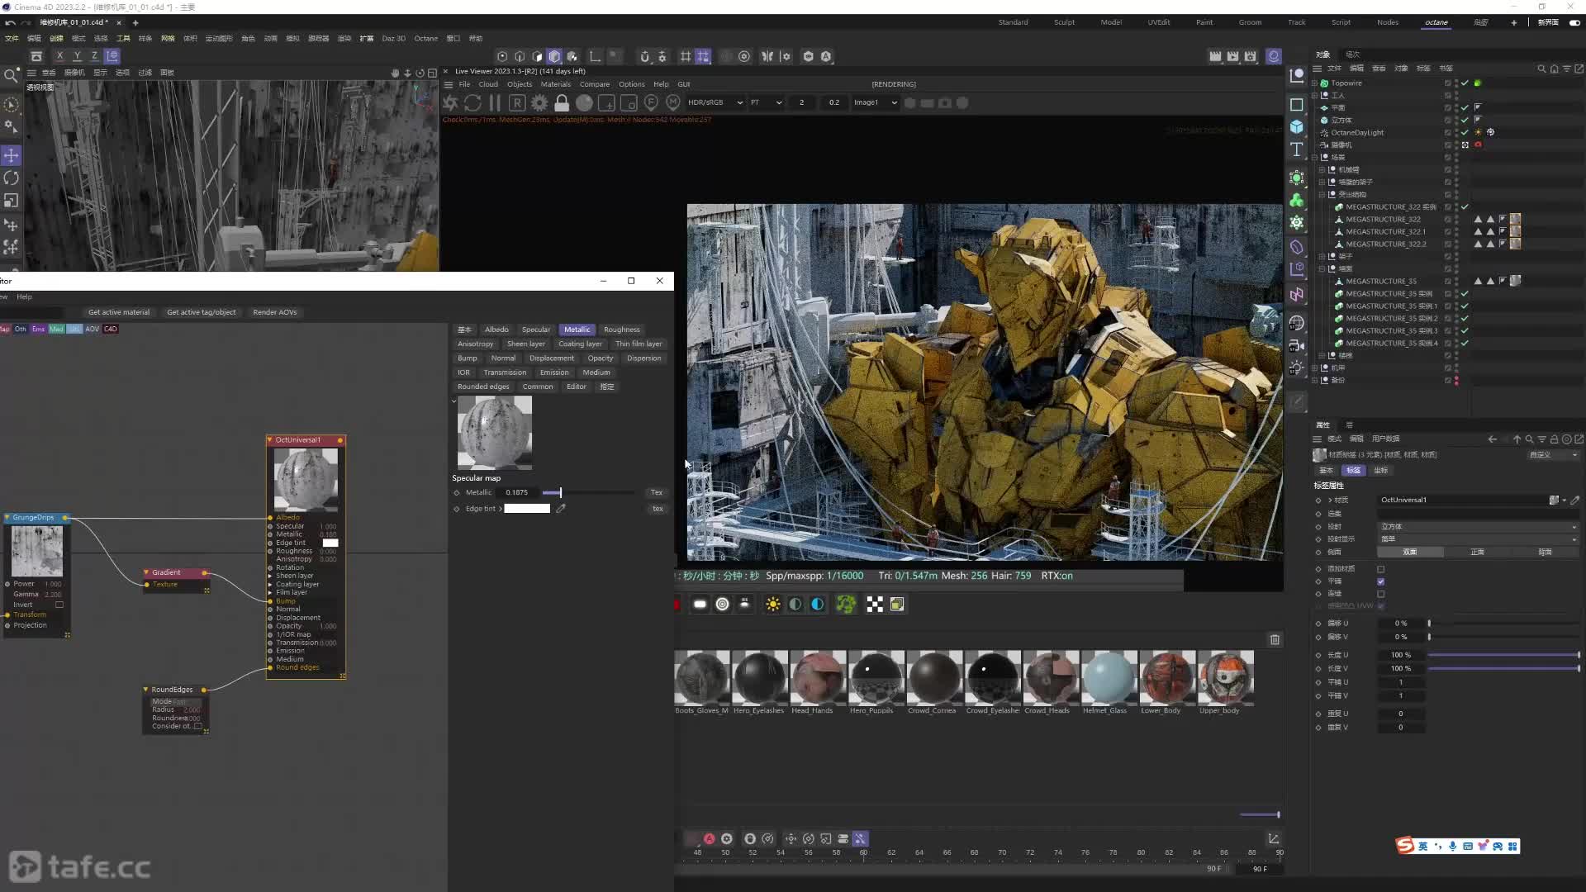
Task: Click eyedropper next to Edge tint
Action: (x=561, y=509)
